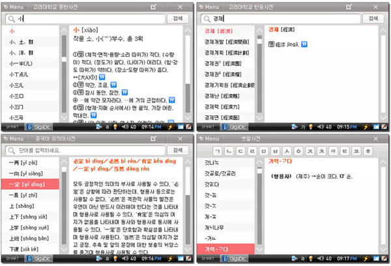Click the lightning power icon on 09:14 taskbar
Image resolution: width=391 pixels, height=266 pixels.
(x=170, y=127)
